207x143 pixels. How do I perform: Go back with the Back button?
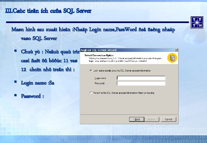tap(137, 119)
